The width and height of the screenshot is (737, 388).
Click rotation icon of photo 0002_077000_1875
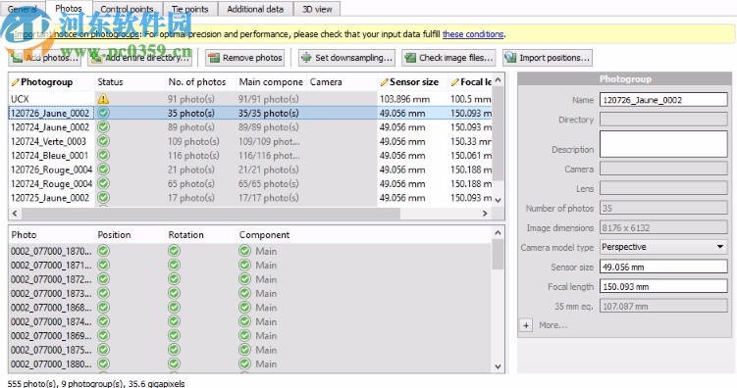click(174, 350)
